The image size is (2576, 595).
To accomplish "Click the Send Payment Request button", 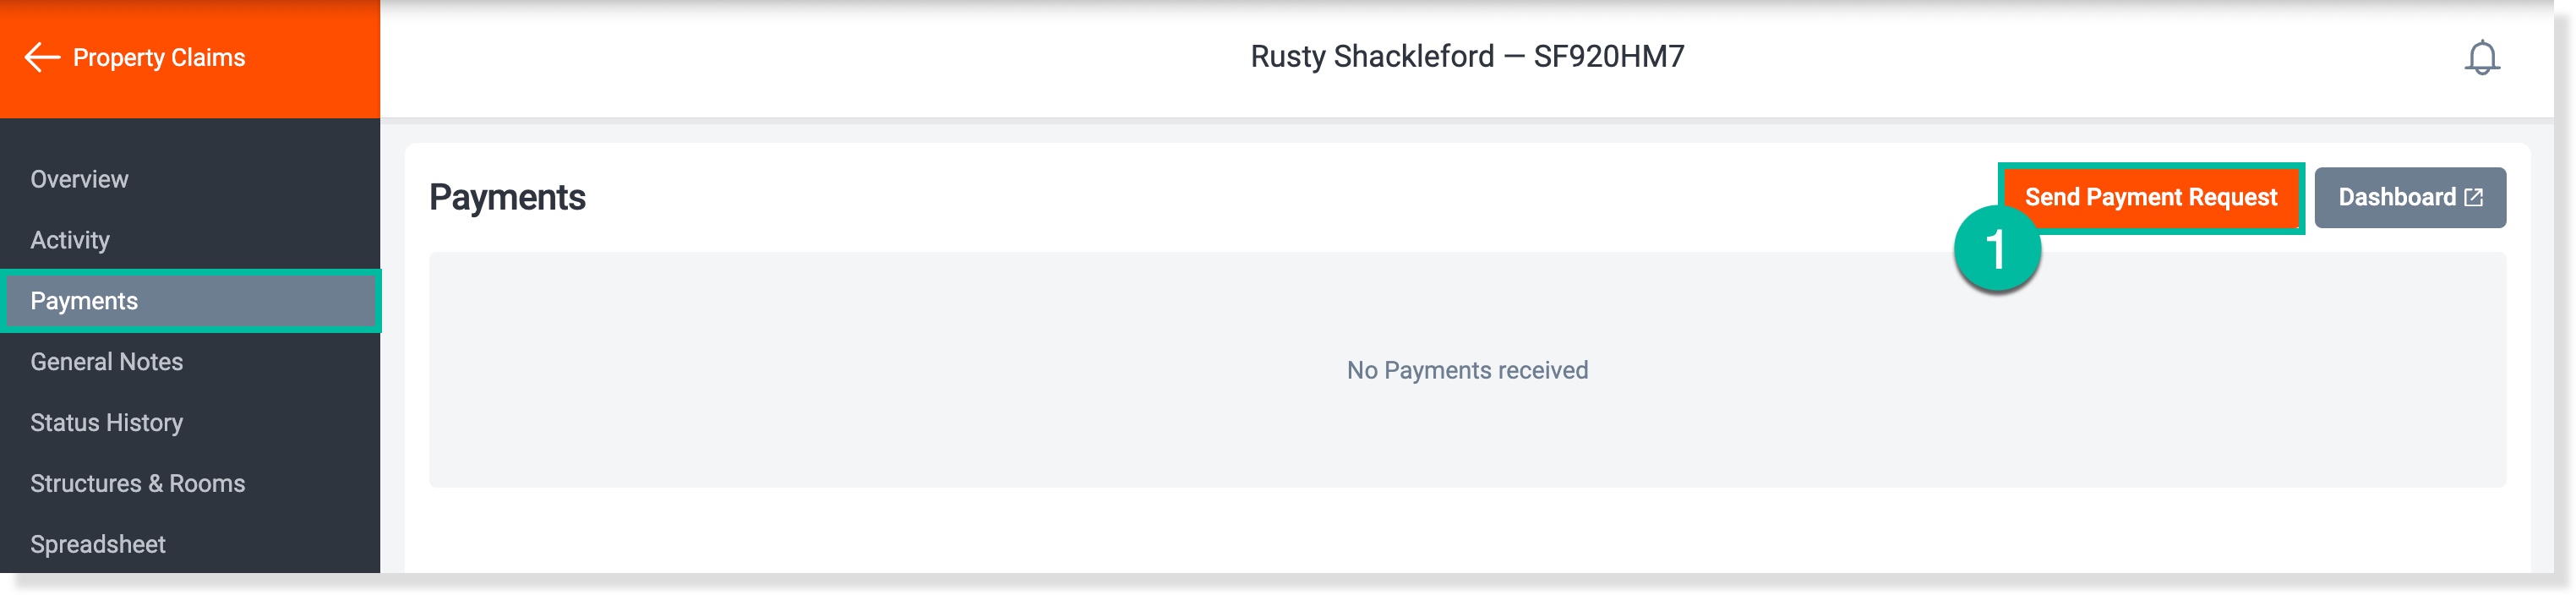I will click(2152, 197).
